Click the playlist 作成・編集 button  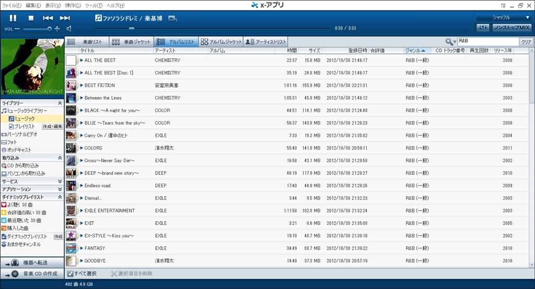pos(53,126)
